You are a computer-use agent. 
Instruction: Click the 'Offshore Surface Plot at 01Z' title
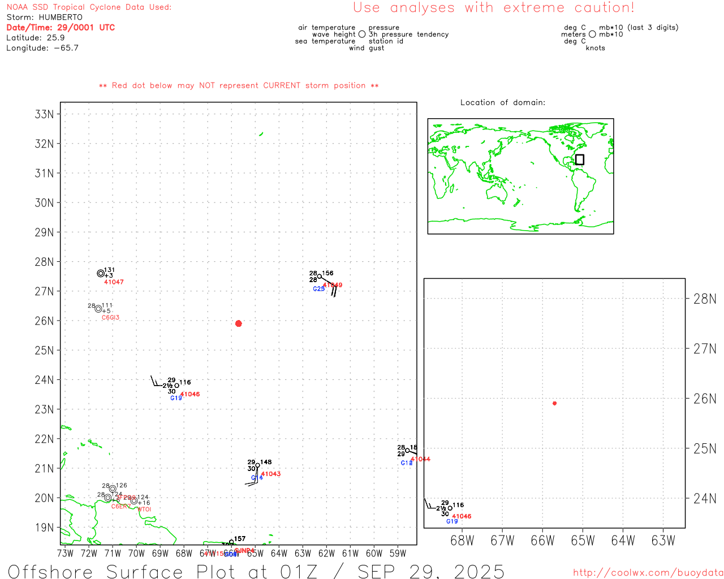(x=256, y=571)
